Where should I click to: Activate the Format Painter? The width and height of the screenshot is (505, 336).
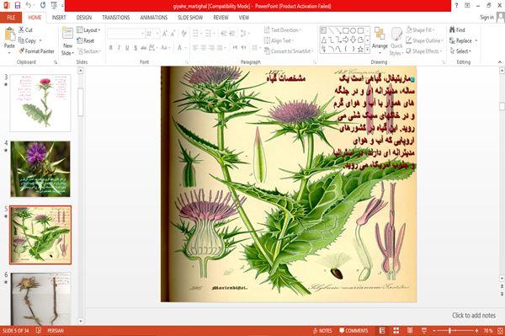tap(36, 51)
